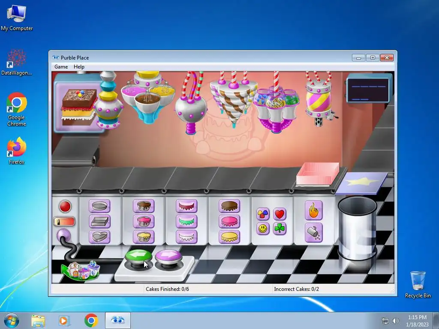Image resolution: width=439 pixels, height=329 pixels.
Task: Open the Windows Start menu
Action: [11, 320]
